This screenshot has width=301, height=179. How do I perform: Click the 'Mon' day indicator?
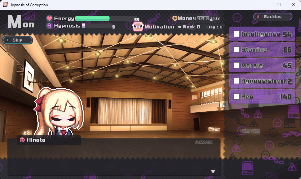(21, 22)
